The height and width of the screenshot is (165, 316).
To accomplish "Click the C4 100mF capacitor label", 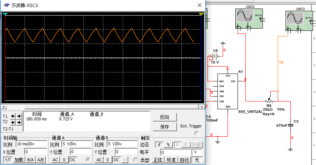I will point(212,119).
